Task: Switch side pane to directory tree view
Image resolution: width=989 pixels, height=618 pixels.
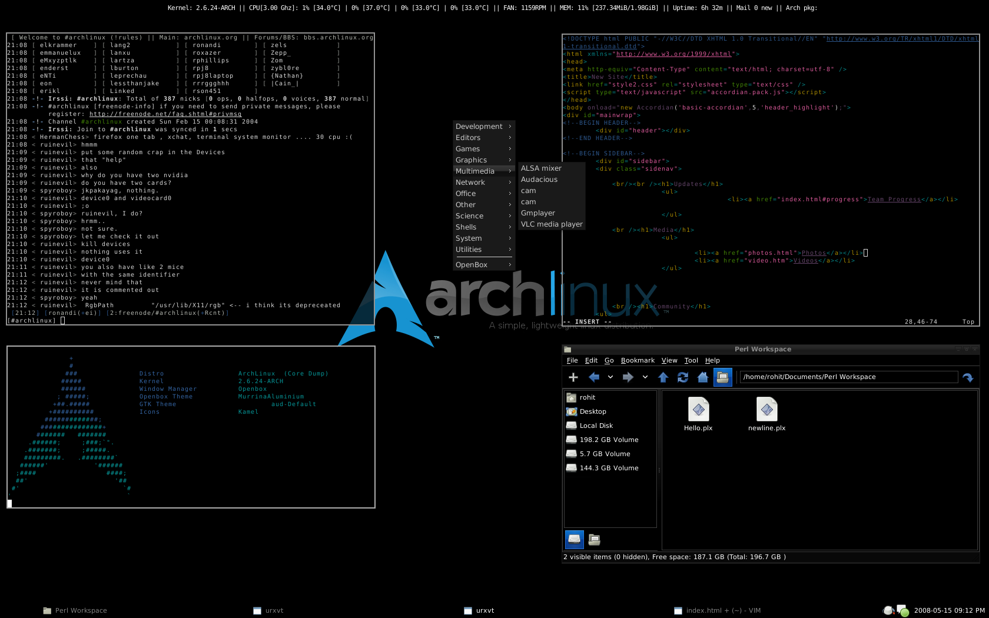Action: click(x=595, y=539)
